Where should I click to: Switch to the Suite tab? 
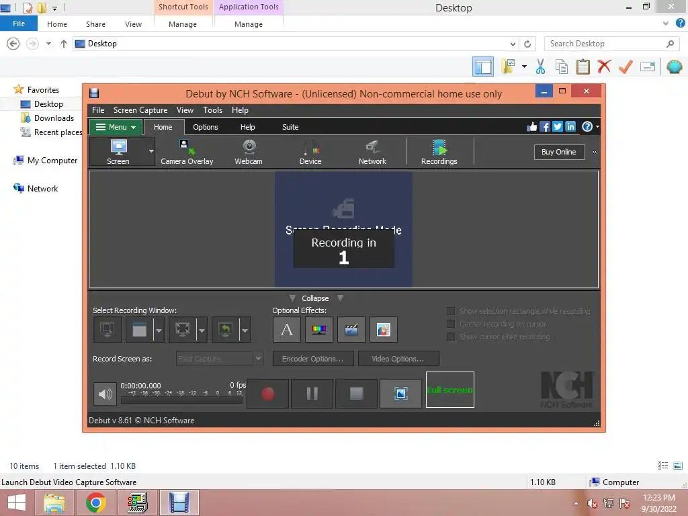[x=290, y=127]
